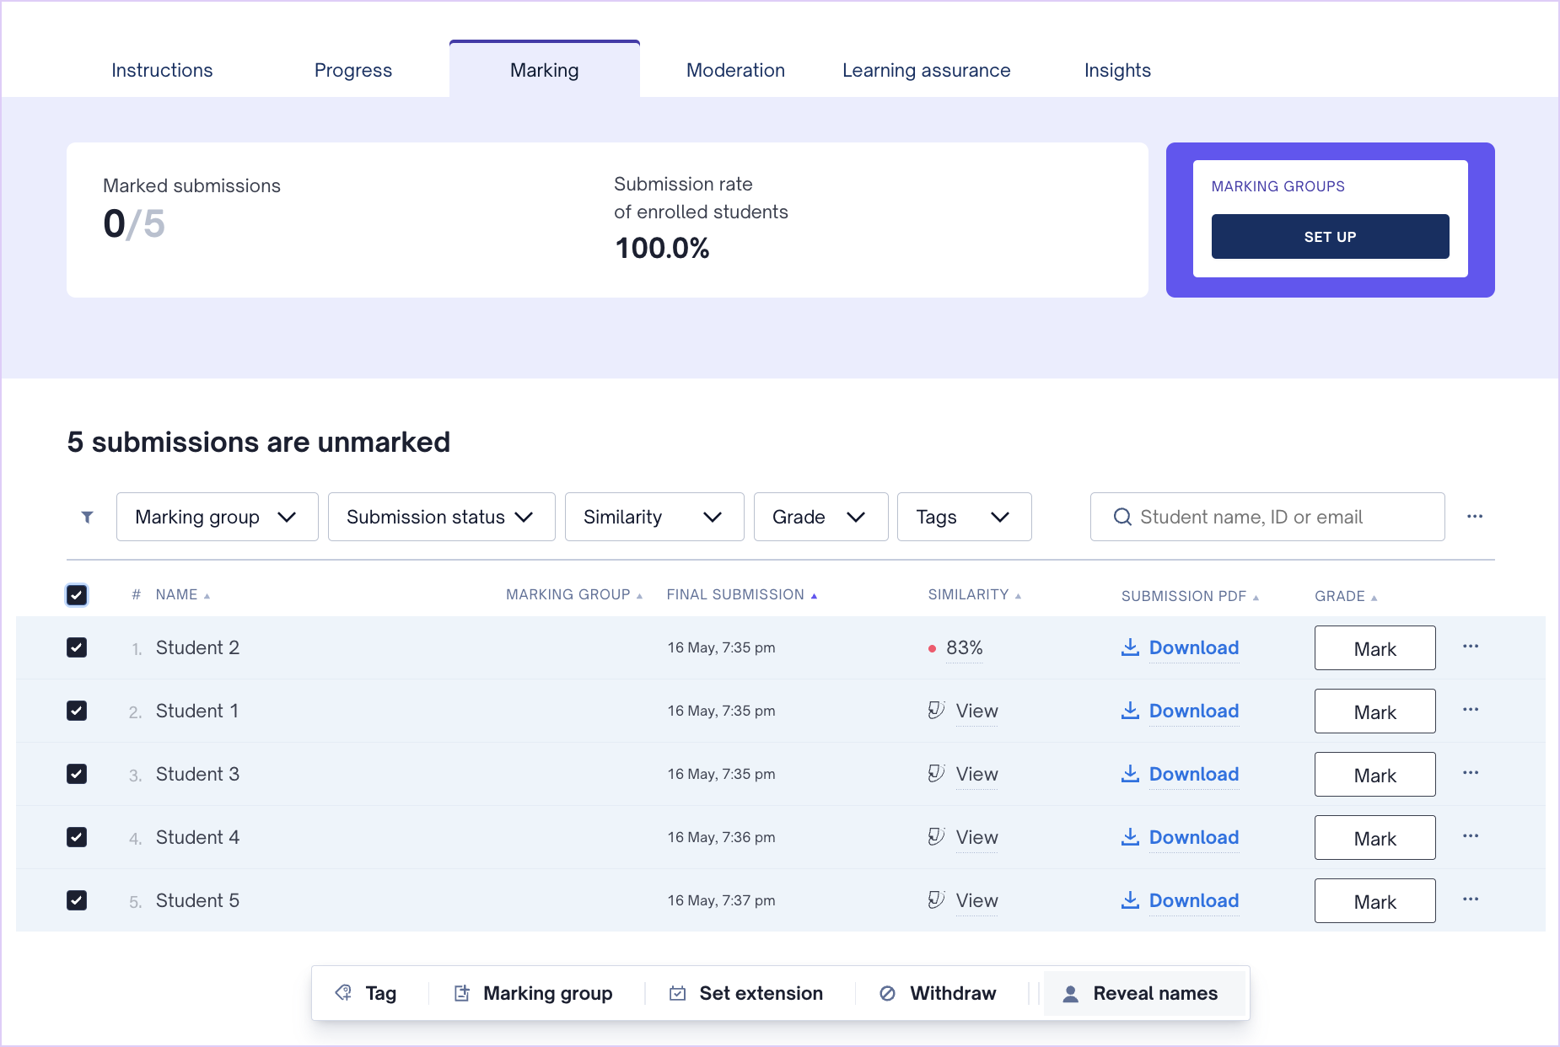1560x1047 pixels.
Task: Uncheck the Student 3 checkbox
Action: (x=77, y=774)
